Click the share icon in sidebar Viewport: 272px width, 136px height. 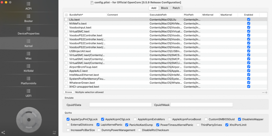pos(3,132)
